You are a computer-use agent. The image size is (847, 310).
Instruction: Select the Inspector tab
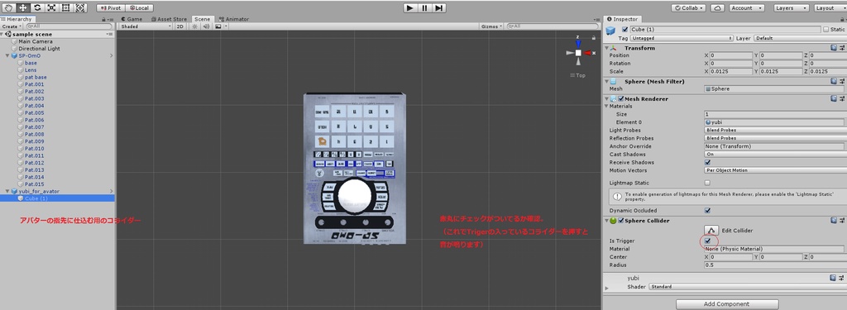622,19
